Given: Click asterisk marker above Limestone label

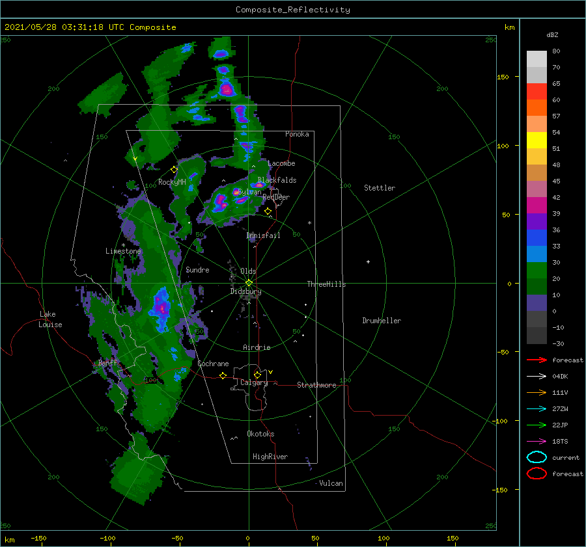Looking at the screenshot, I should pos(123,245).
